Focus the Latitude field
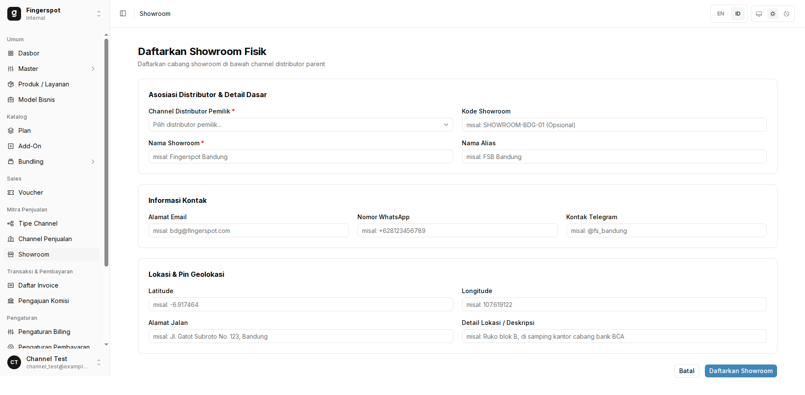This screenshot has height=395, width=805. point(301,304)
